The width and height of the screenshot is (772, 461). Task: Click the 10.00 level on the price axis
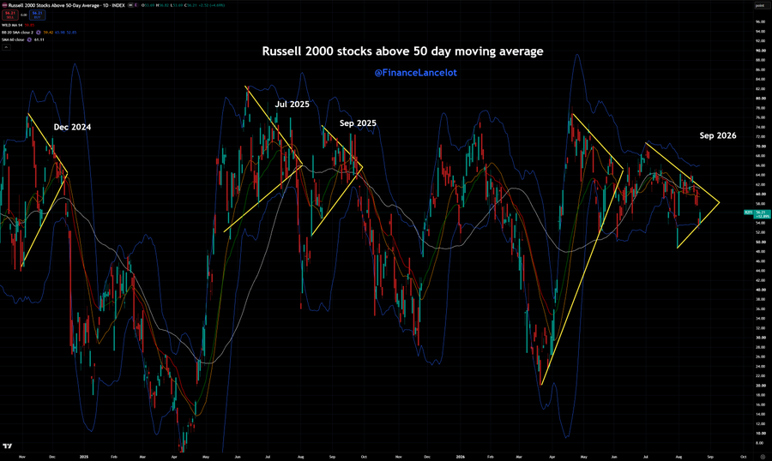[x=761, y=434]
